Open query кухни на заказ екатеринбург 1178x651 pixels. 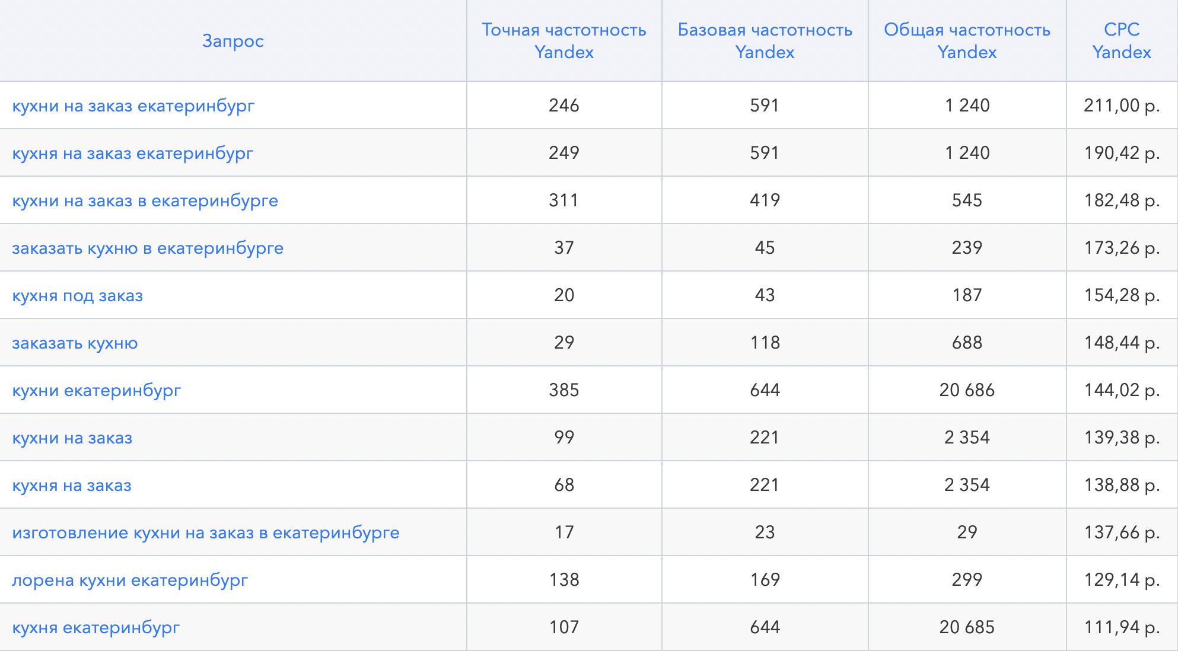click(x=133, y=106)
